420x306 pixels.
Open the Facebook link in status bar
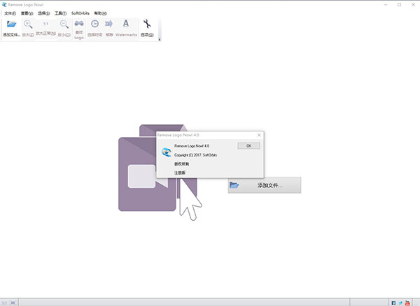click(x=393, y=303)
